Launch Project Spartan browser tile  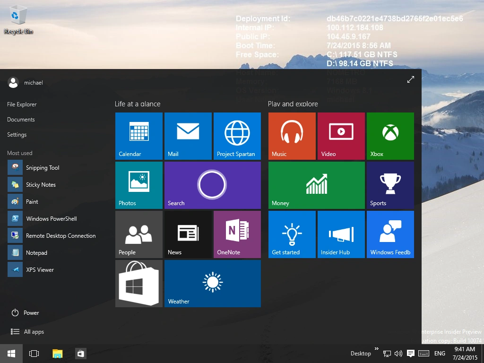237,136
